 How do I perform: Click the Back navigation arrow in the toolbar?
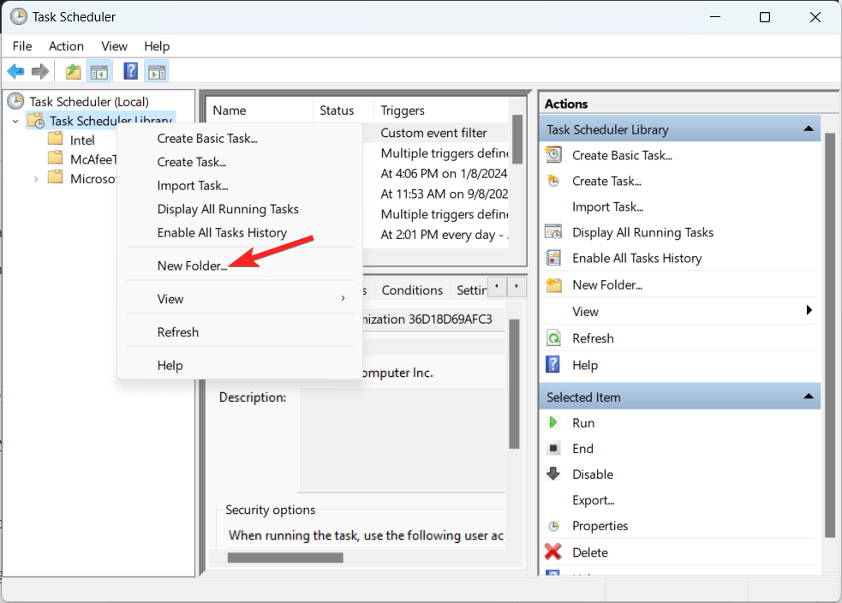(15, 70)
